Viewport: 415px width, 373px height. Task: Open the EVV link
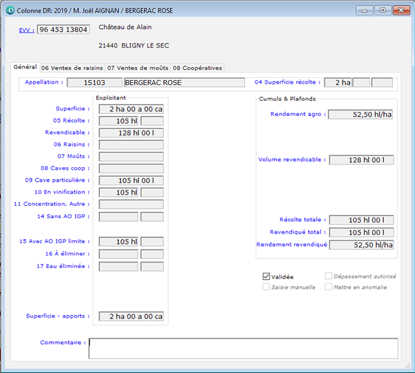click(26, 30)
